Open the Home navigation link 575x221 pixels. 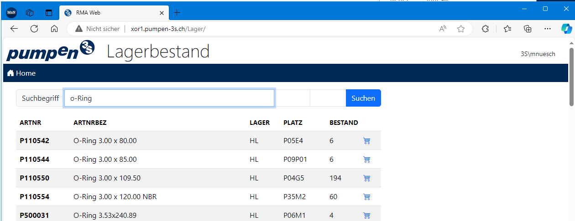pyautogui.click(x=21, y=73)
